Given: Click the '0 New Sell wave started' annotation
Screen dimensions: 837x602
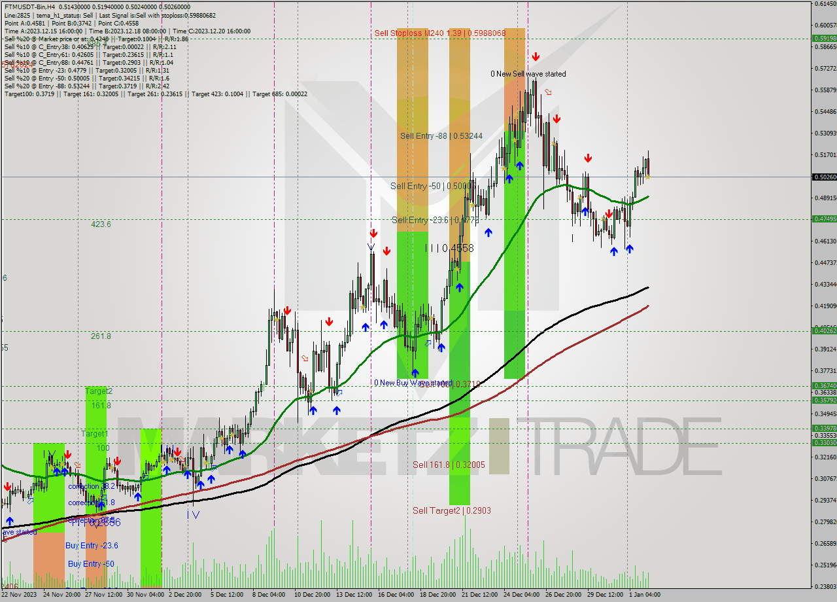Looking at the screenshot, I should pyautogui.click(x=528, y=74).
